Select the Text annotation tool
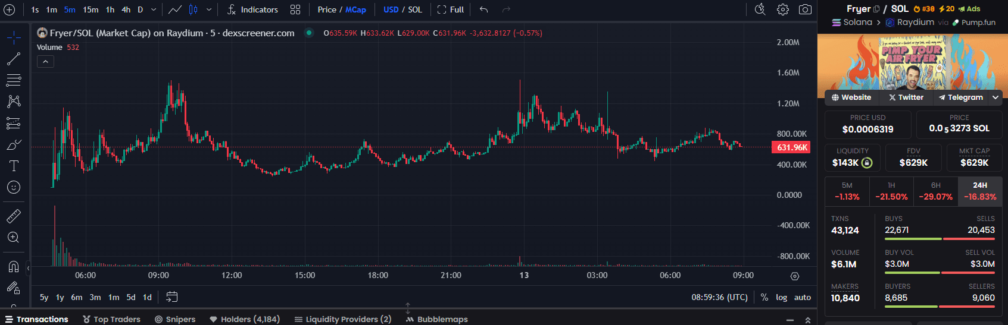The height and width of the screenshot is (325, 1008). click(14, 166)
